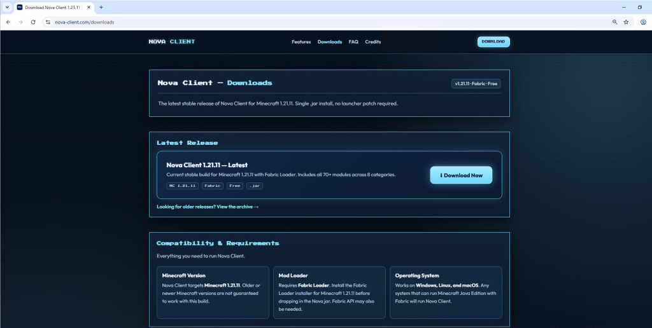Click the v1.21.11 Fabric Free badge

[x=476, y=83]
